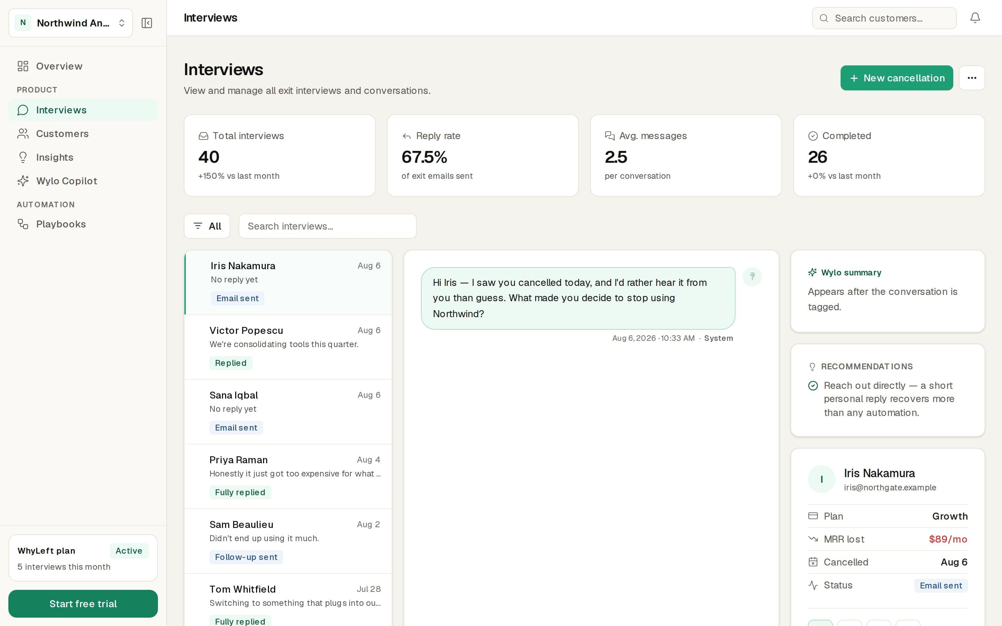
Task: Click the All filter lines icon
Action: point(198,226)
